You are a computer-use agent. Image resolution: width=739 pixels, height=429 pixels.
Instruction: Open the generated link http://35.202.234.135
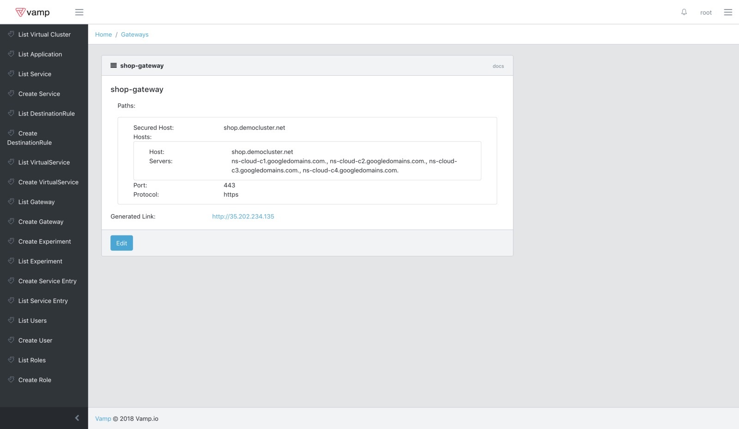coord(243,217)
